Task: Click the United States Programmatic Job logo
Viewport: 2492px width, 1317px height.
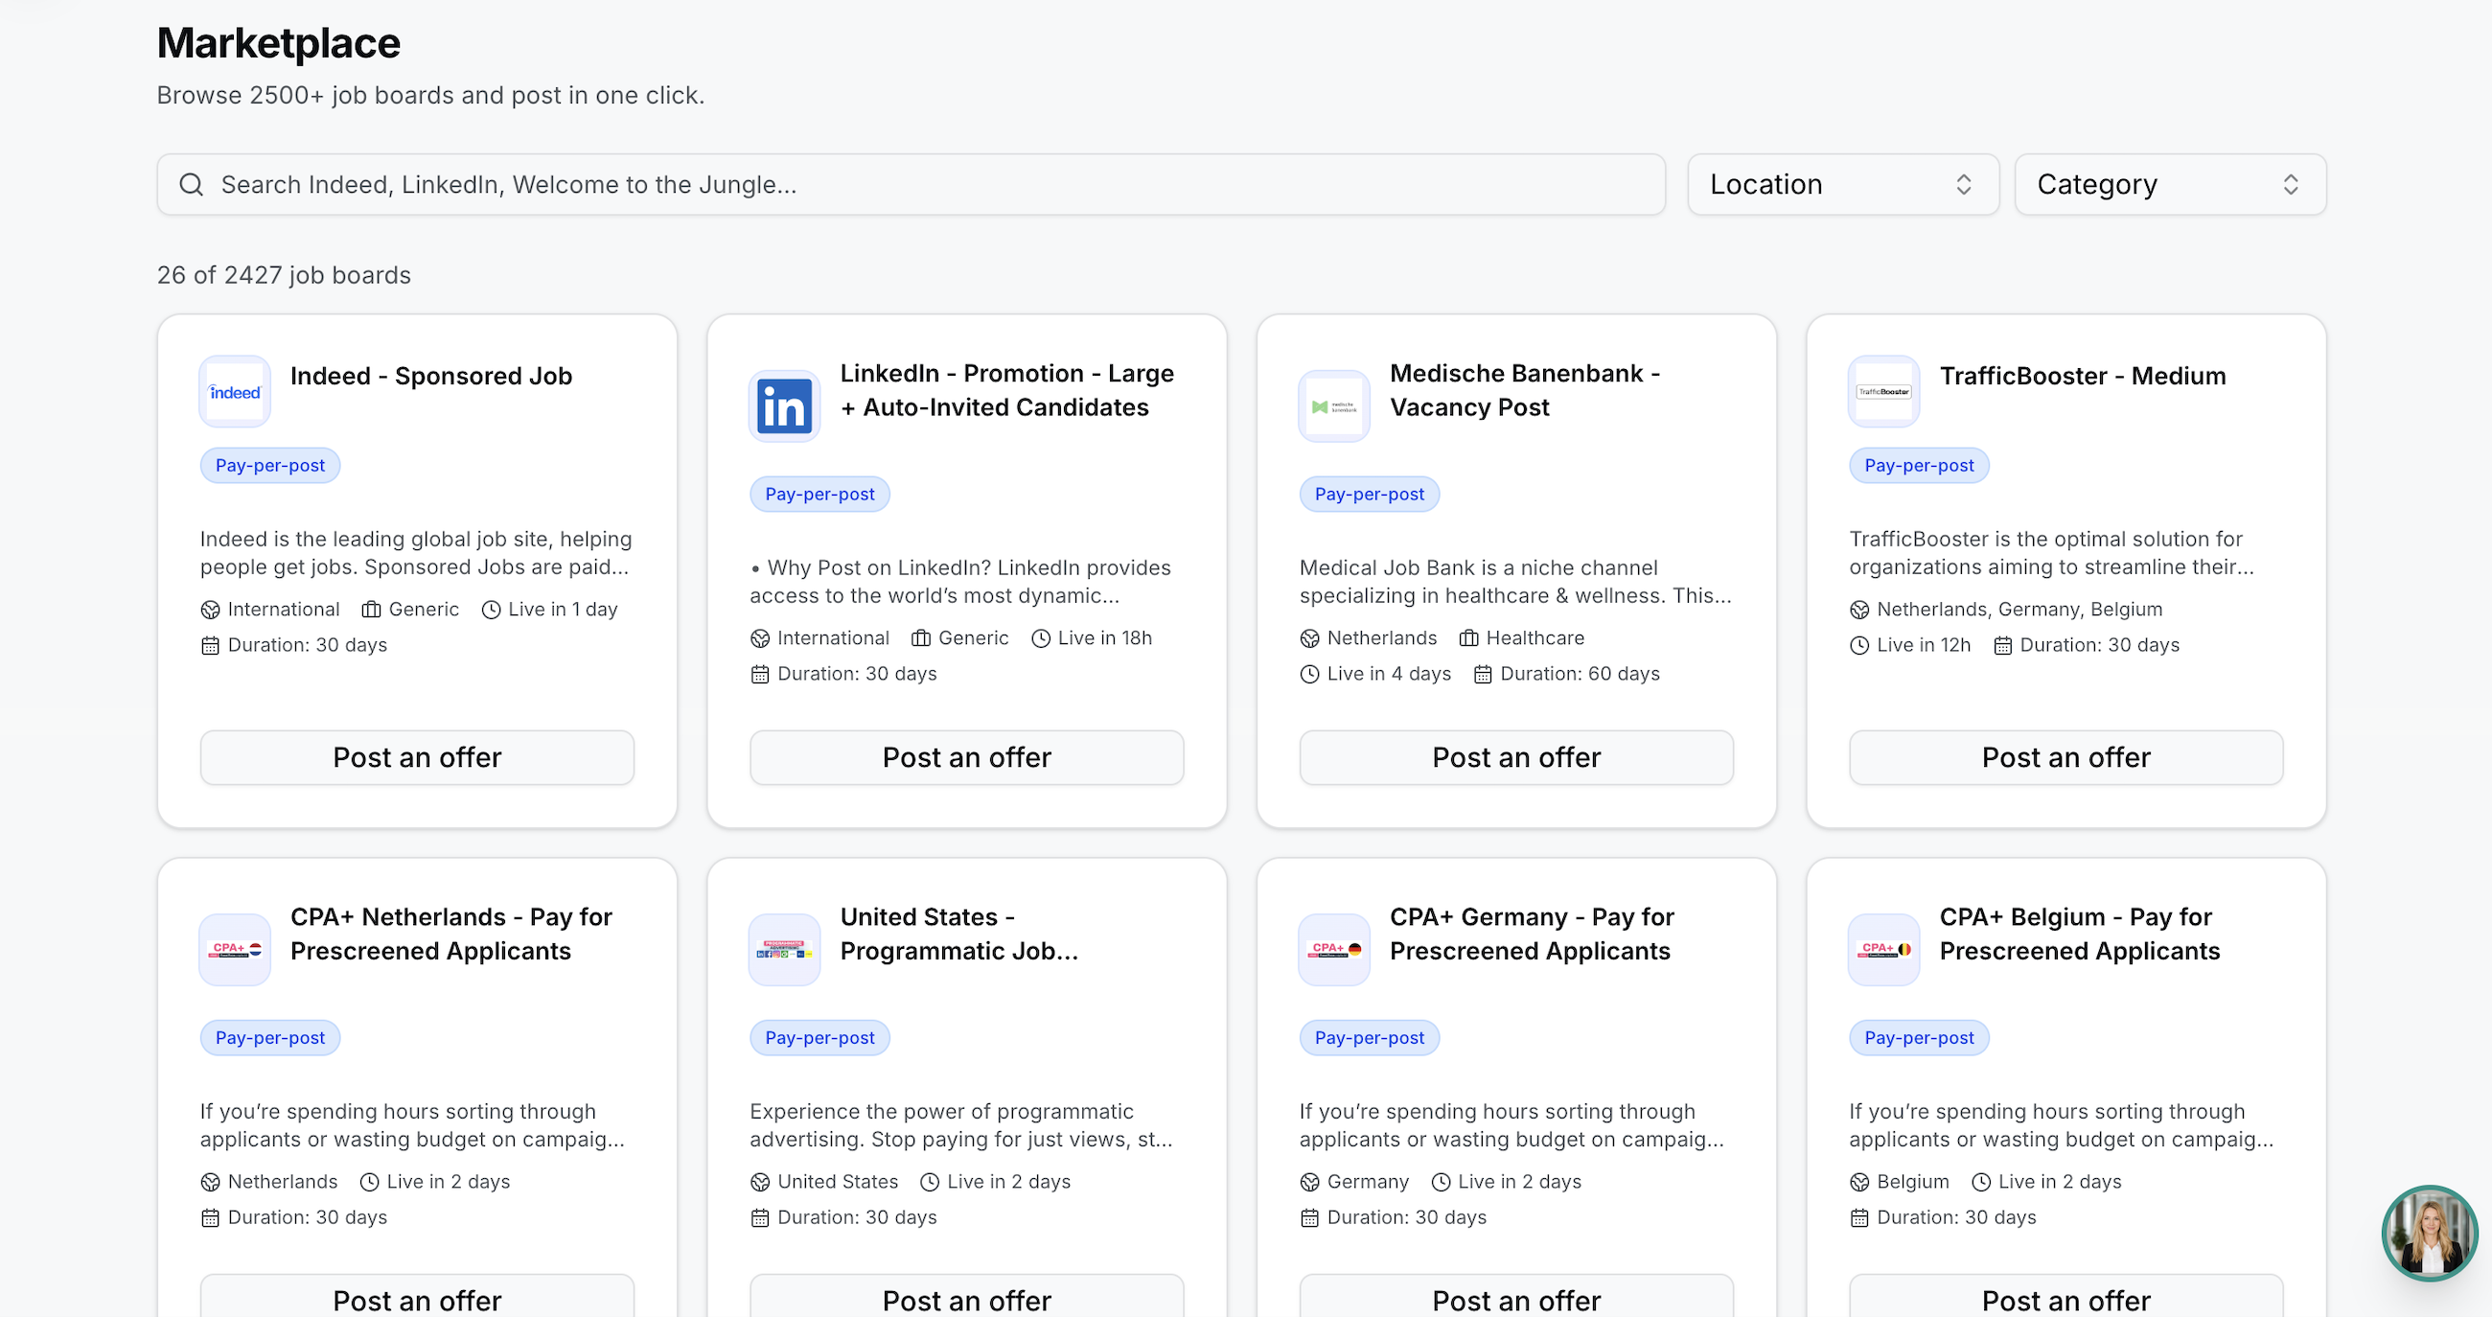Action: [785, 949]
